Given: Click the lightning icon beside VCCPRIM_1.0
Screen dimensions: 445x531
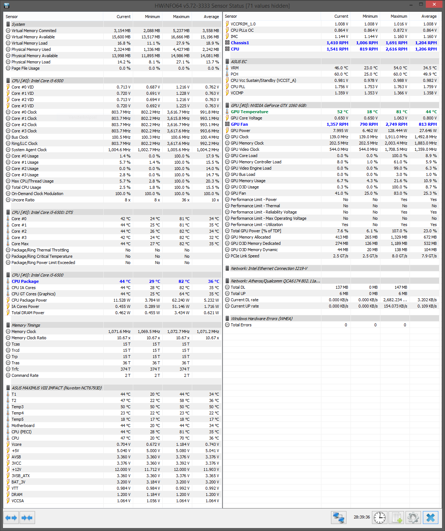Looking at the screenshot, I should click(227, 24).
